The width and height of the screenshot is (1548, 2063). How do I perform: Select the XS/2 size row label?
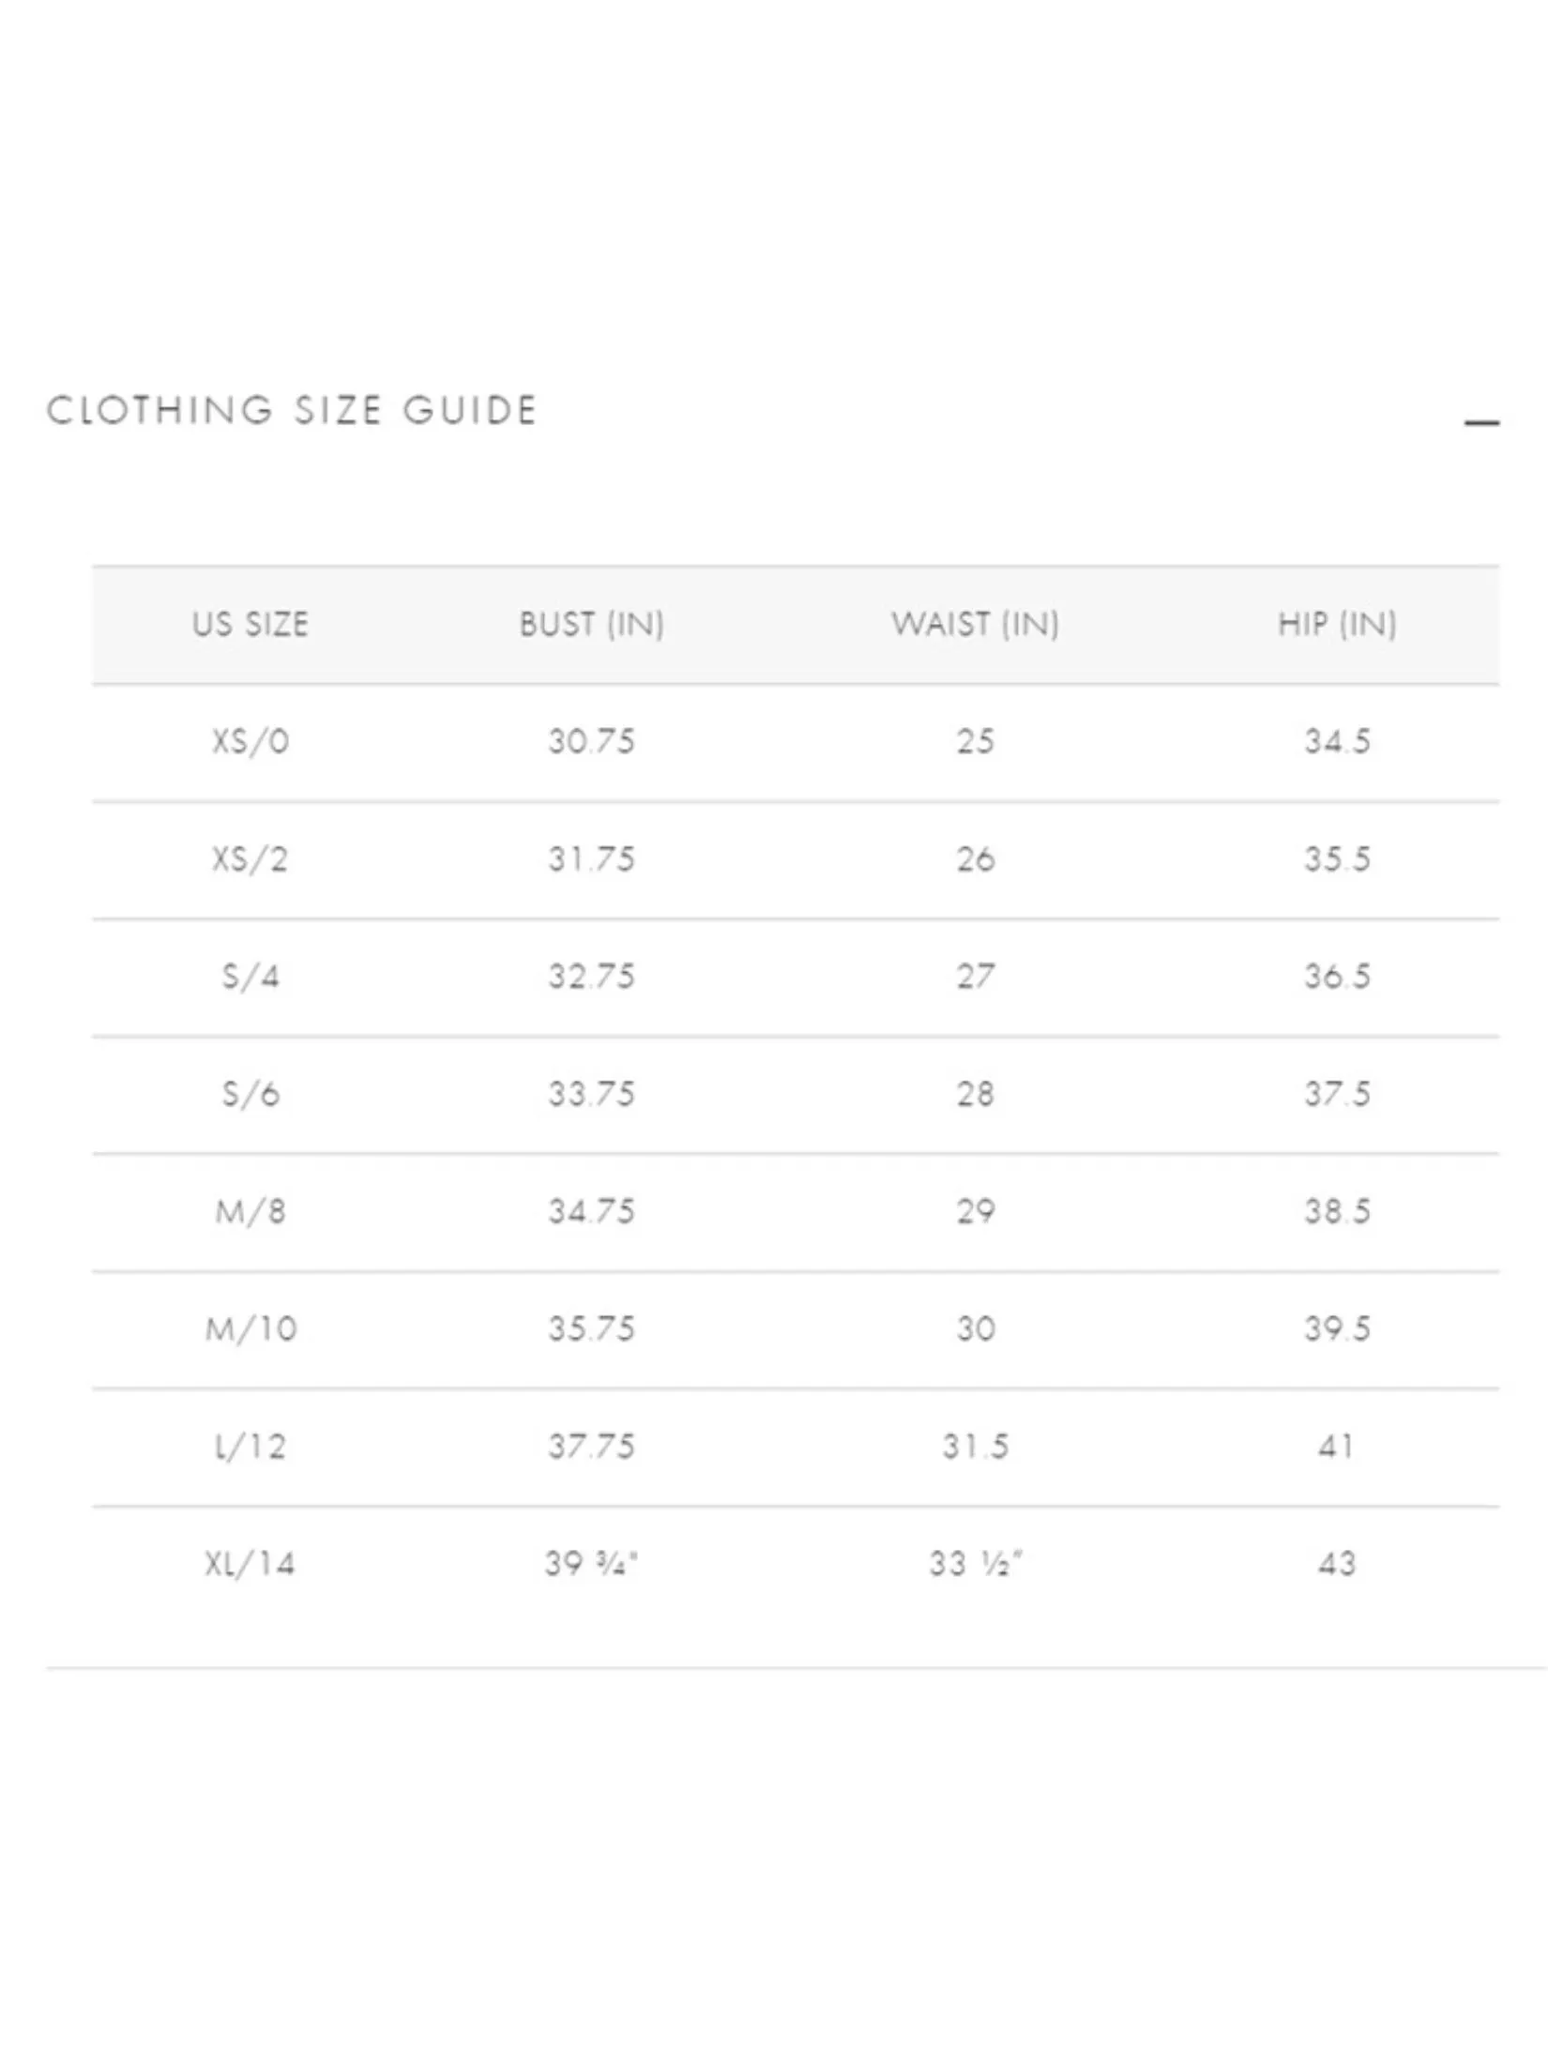(x=250, y=859)
